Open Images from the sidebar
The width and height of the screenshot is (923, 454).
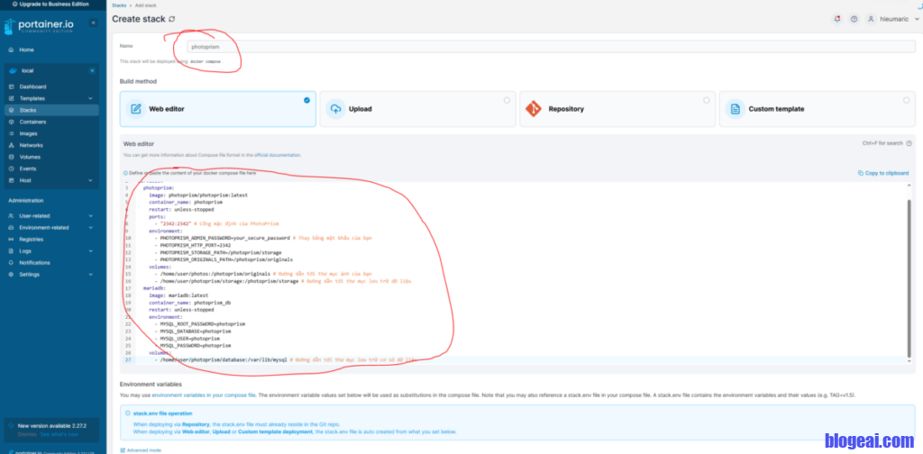coord(28,133)
